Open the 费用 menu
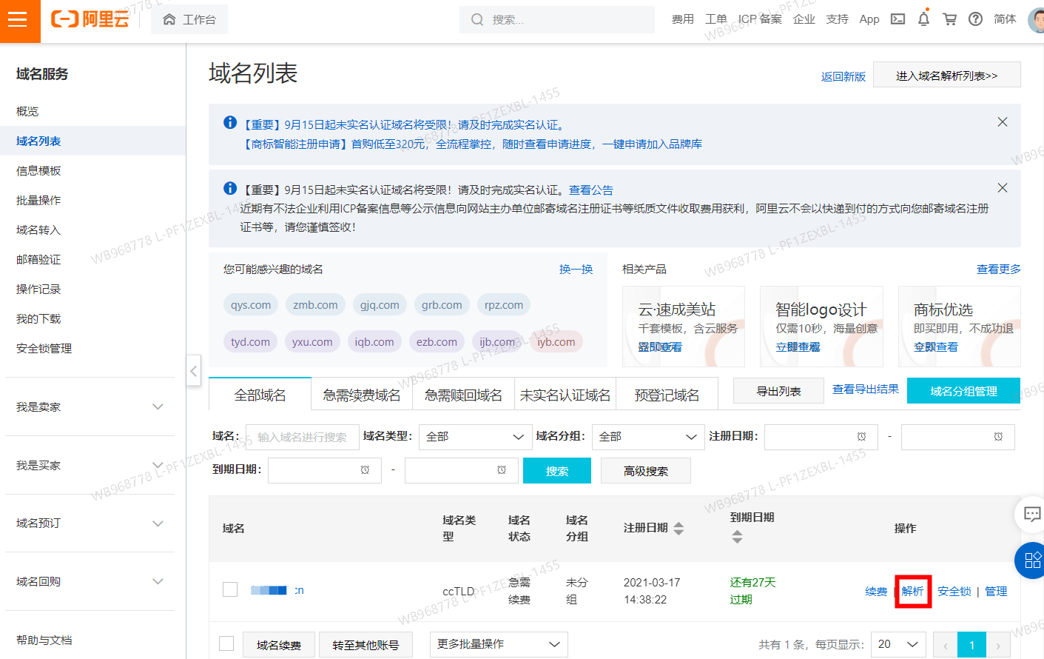Viewport: 1044px width, 659px height. 682,19
